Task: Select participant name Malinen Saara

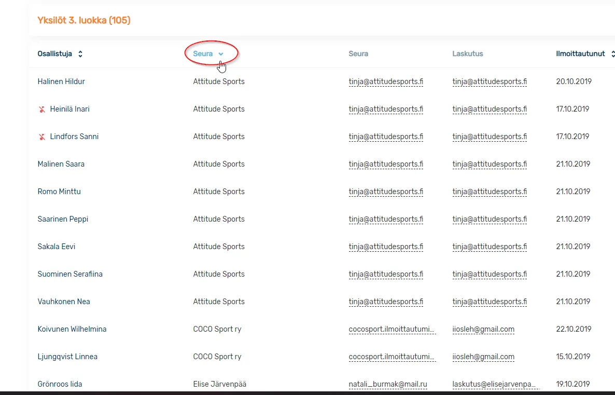Action: (61, 164)
